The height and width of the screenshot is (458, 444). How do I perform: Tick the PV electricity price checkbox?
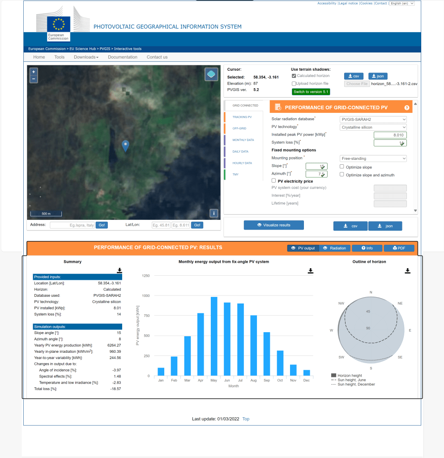tap(274, 181)
